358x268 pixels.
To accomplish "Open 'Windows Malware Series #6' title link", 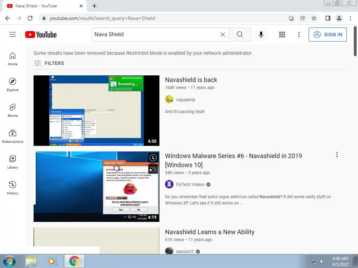I will click(233, 160).
